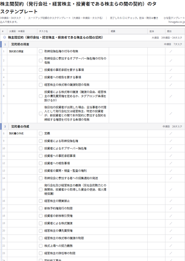Click the ひな型テンプレート label

pyautogui.click(x=174, y=18)
